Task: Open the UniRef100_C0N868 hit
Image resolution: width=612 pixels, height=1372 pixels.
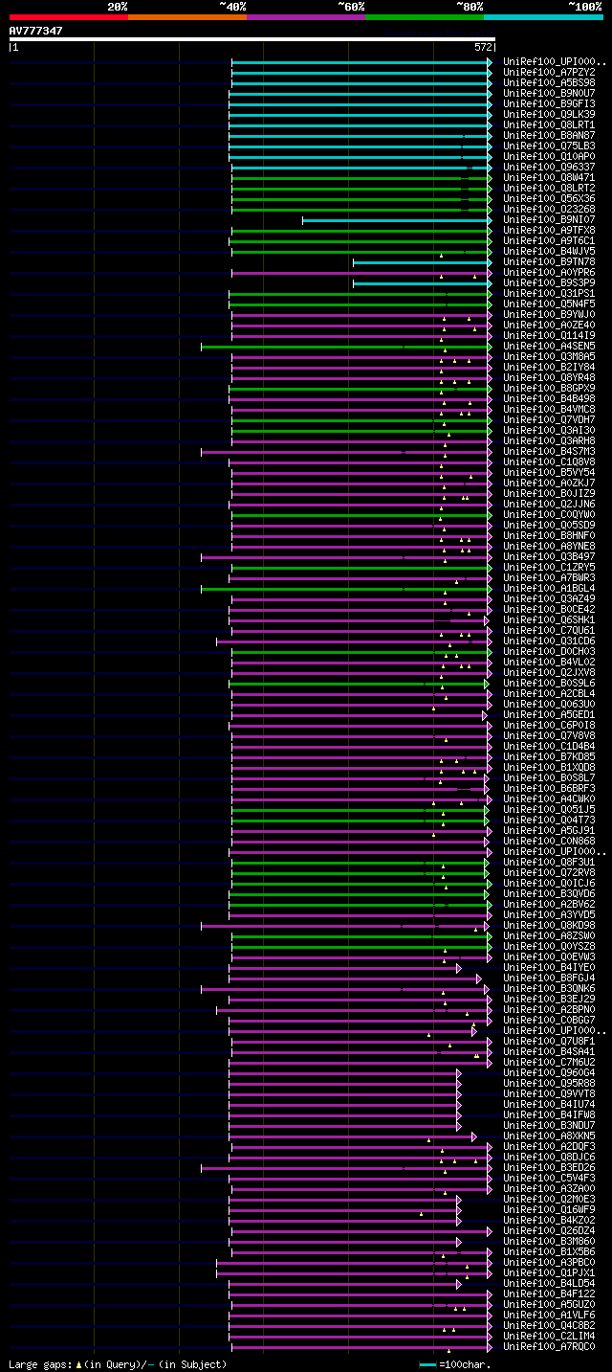Action: click(x=549, y=842)
